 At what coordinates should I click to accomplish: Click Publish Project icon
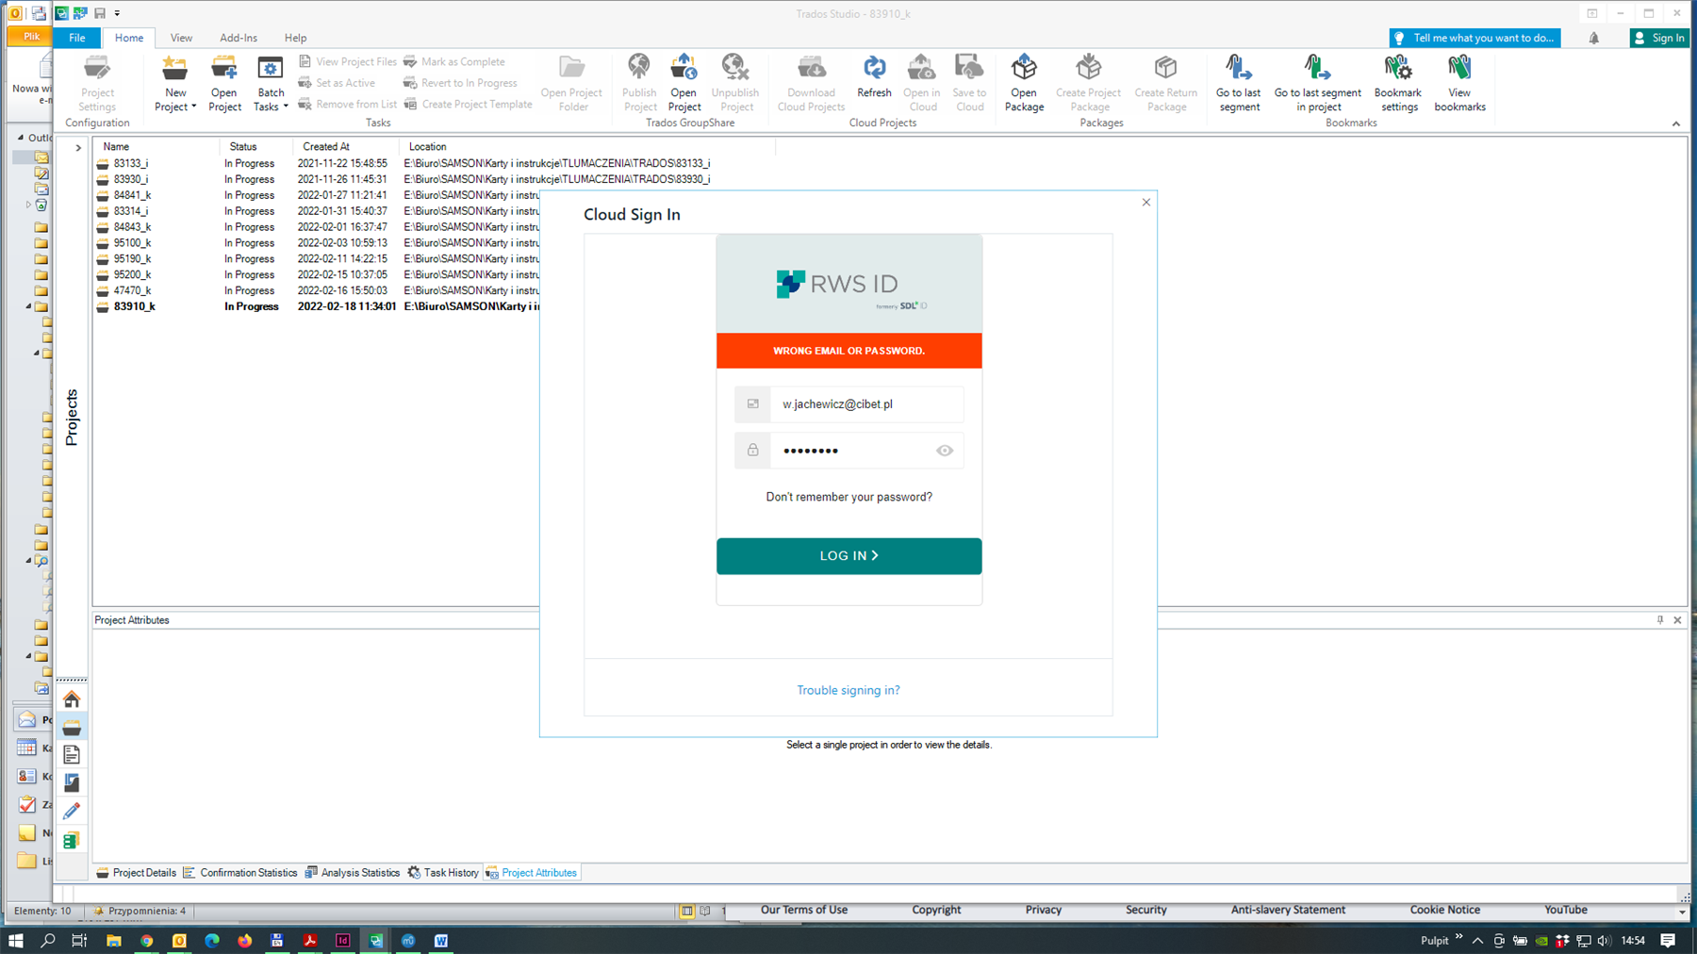[x=639, y=68]
